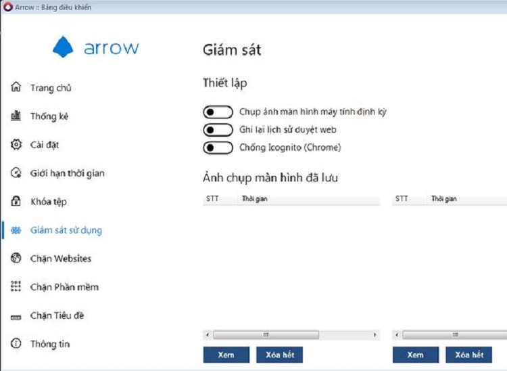Click the Chặn Phần mềm grid icon
This screenshot has width=507, height=371.
pyautogui.click(x=16, y=286)
